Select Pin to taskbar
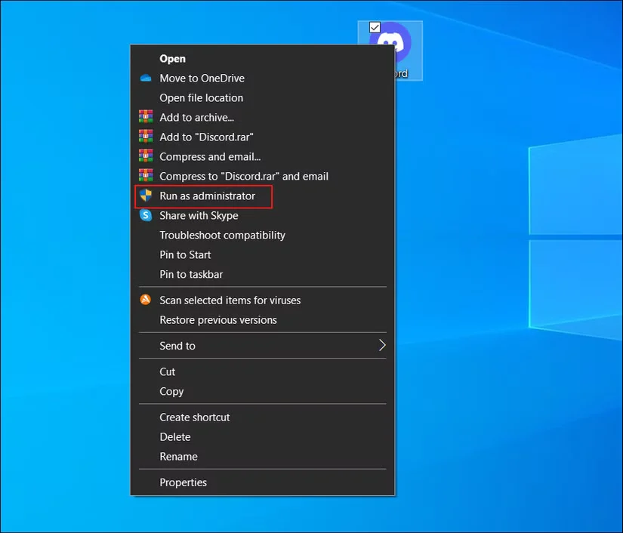623x533 pixels. click(191, 275)
